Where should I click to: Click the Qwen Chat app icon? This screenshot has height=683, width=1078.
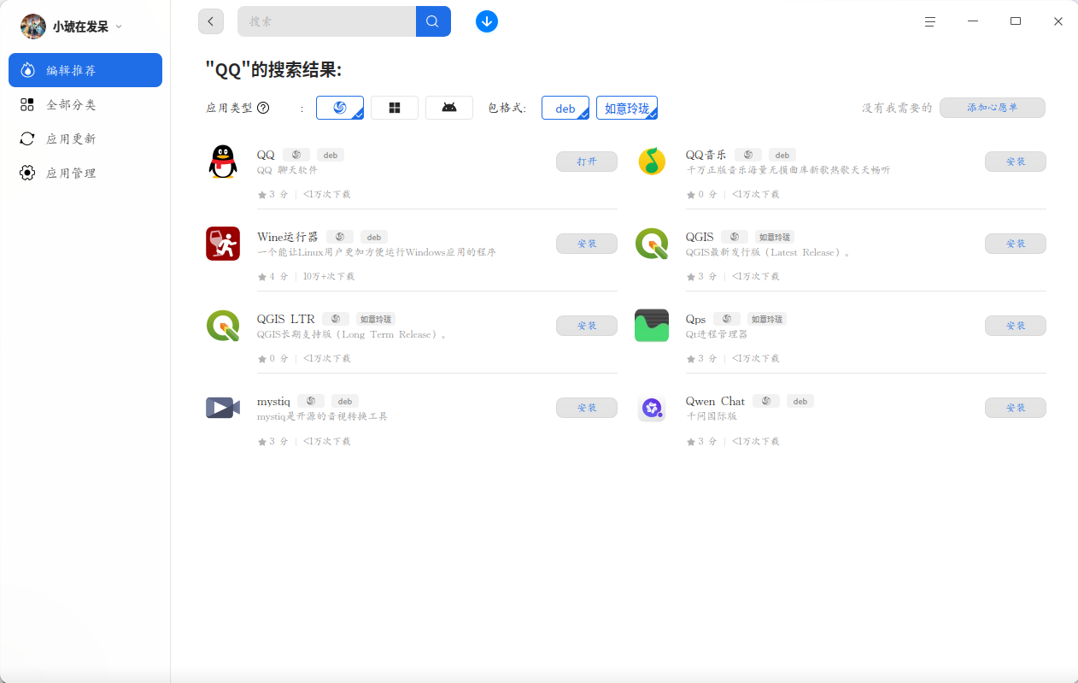652,408
